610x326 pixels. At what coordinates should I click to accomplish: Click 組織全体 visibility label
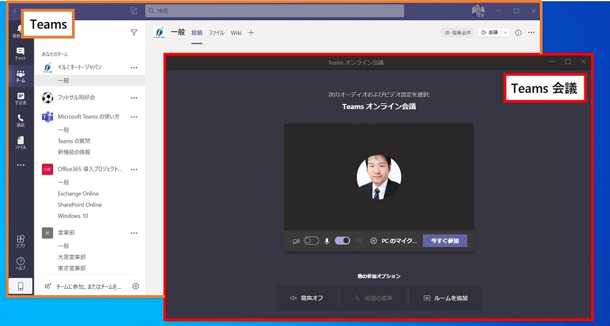457,33
